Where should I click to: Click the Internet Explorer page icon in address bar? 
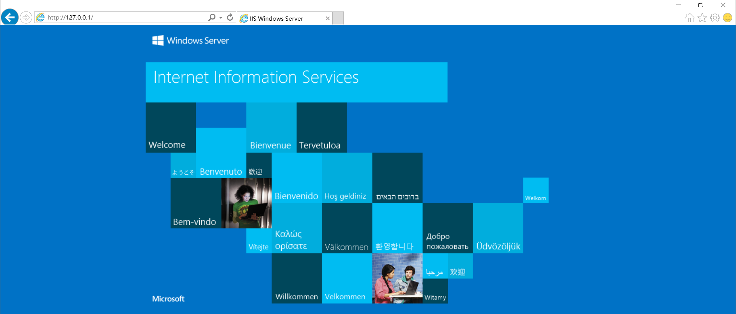(x=40, y=18)
